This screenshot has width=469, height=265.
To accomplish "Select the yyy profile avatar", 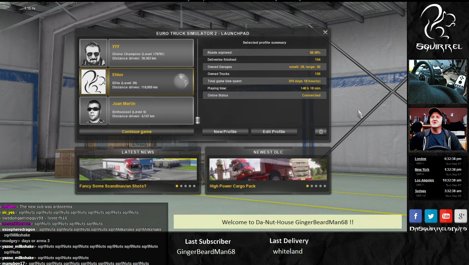I will (x=93, y=53).
